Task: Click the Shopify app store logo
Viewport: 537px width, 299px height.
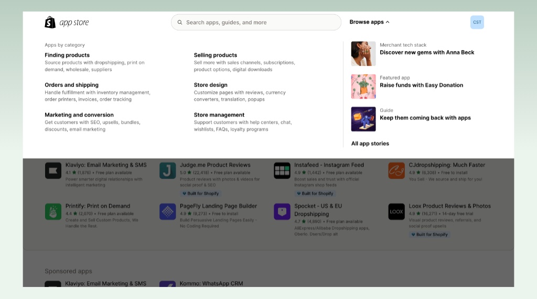Action: [67, 22]
